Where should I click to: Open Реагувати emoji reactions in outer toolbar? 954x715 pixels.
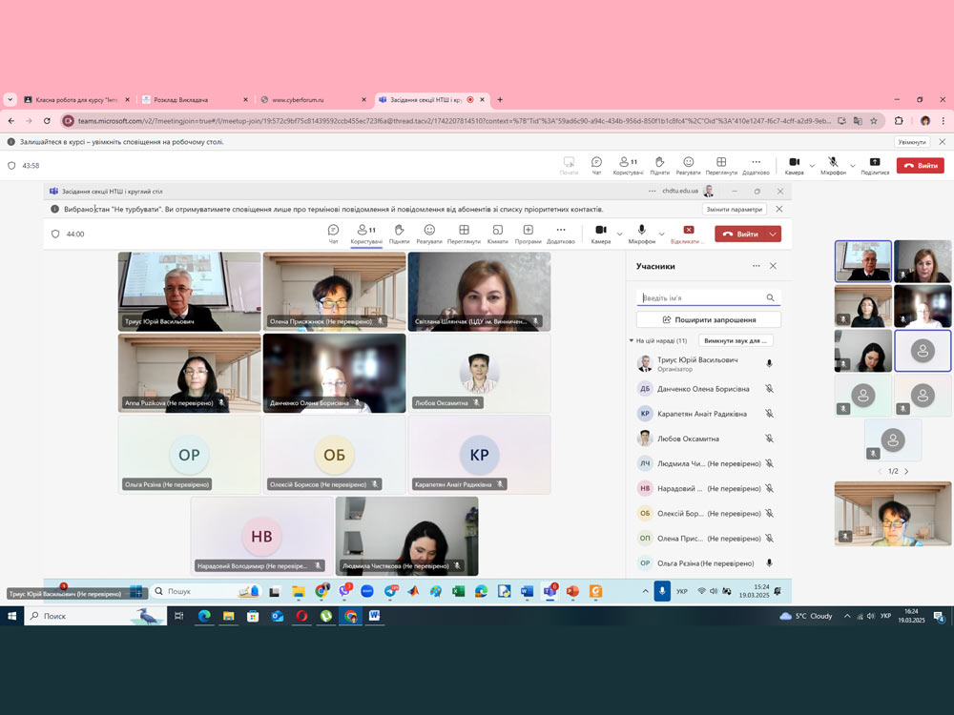(x=688, y=165)
